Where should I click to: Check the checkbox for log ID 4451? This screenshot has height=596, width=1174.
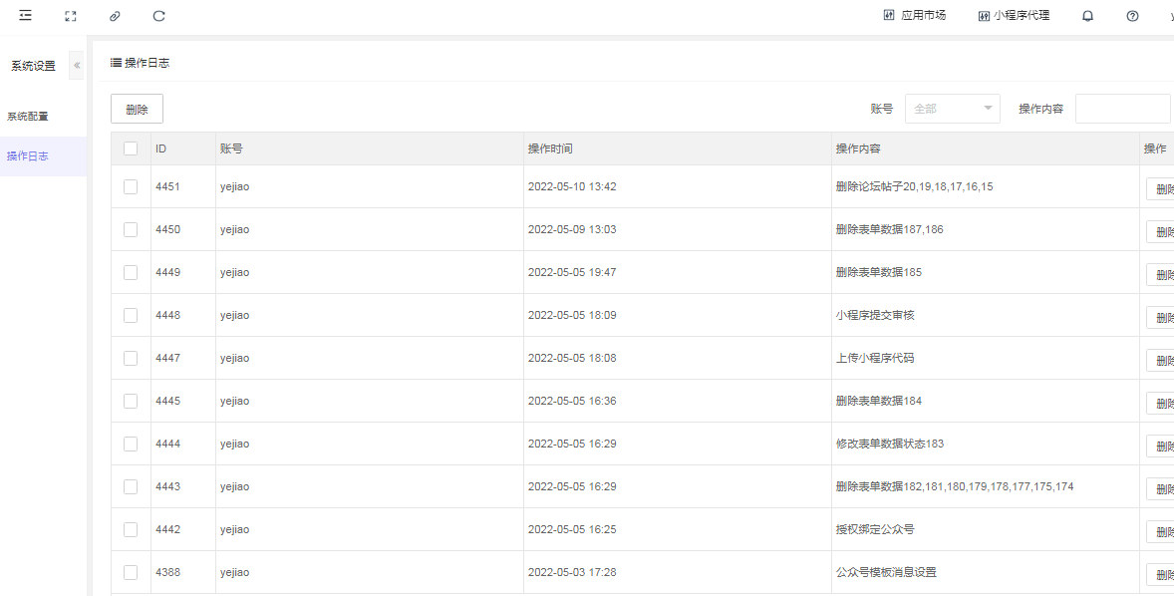pos(131,186)
